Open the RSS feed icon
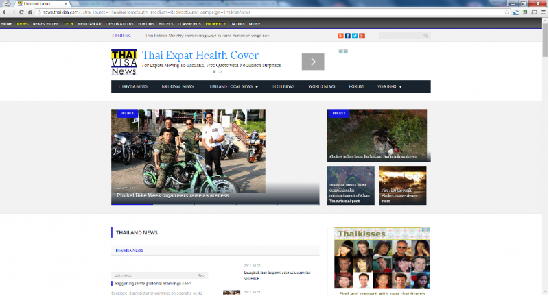Image resolution: width=549 pixels, height=296 pixels. [340, 36]
